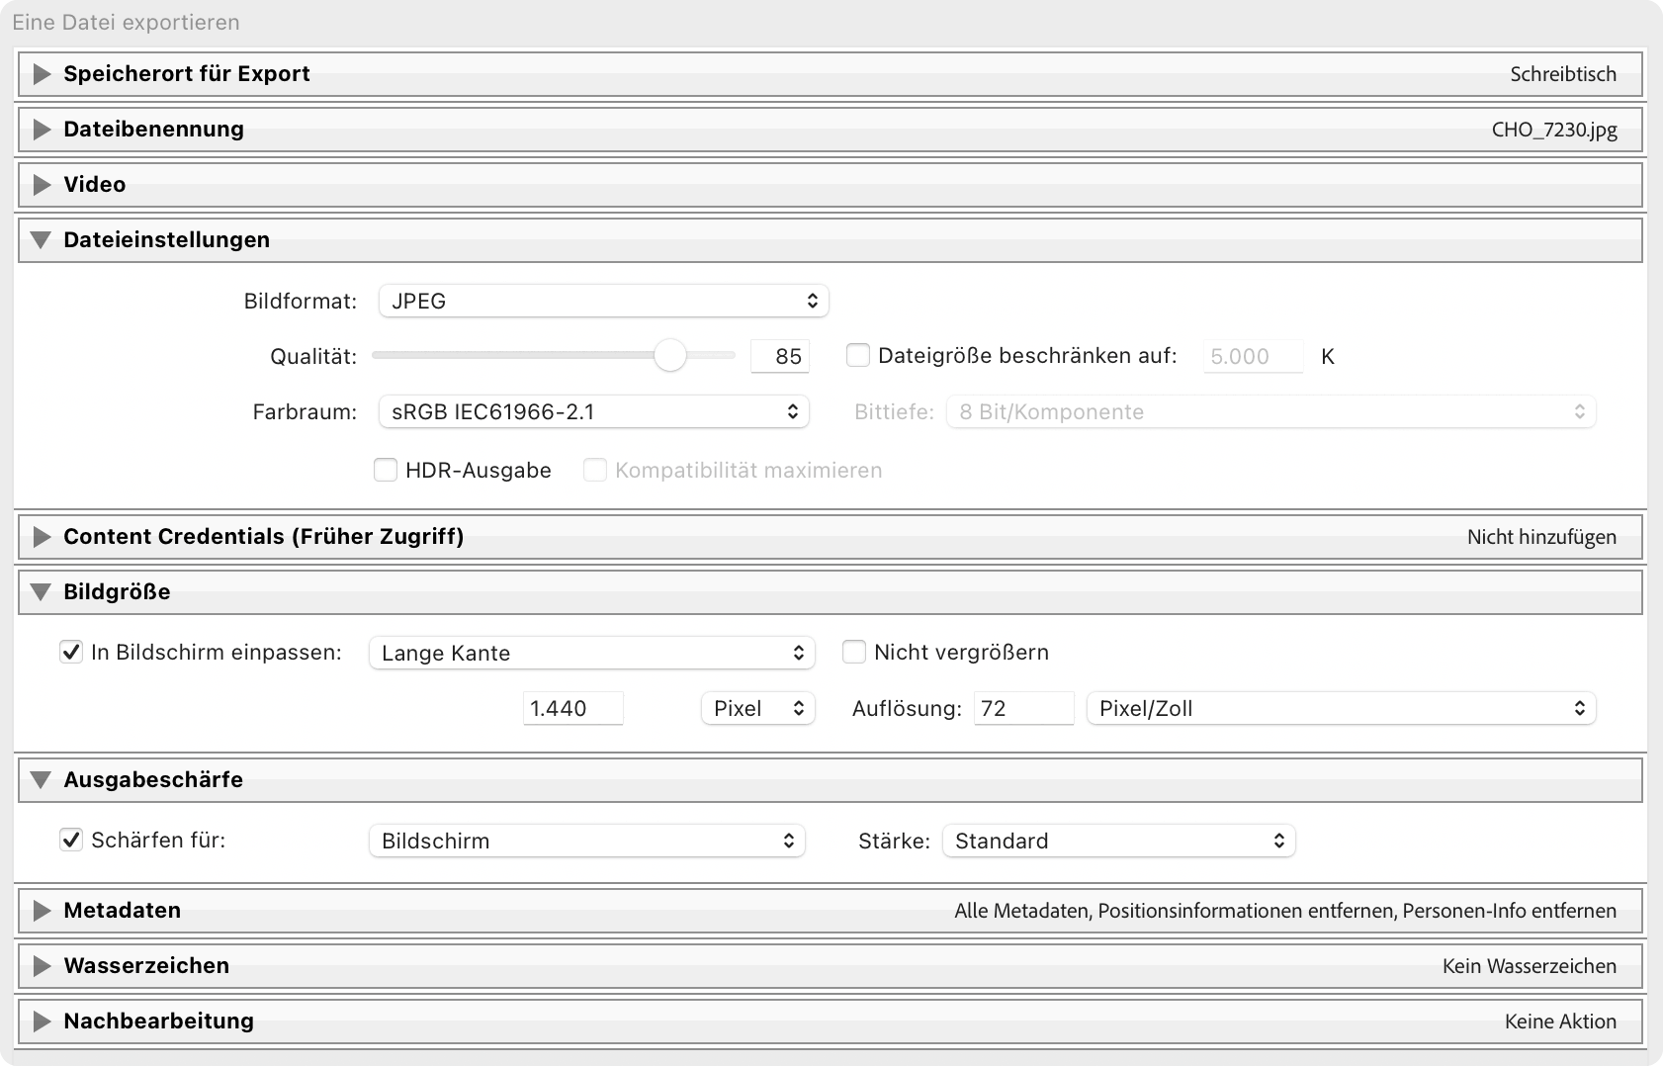Image resolution: width=1663 pixels, height=1066 pixels.
Task: Click the Auflösung input field
Action: (1022, 709)
